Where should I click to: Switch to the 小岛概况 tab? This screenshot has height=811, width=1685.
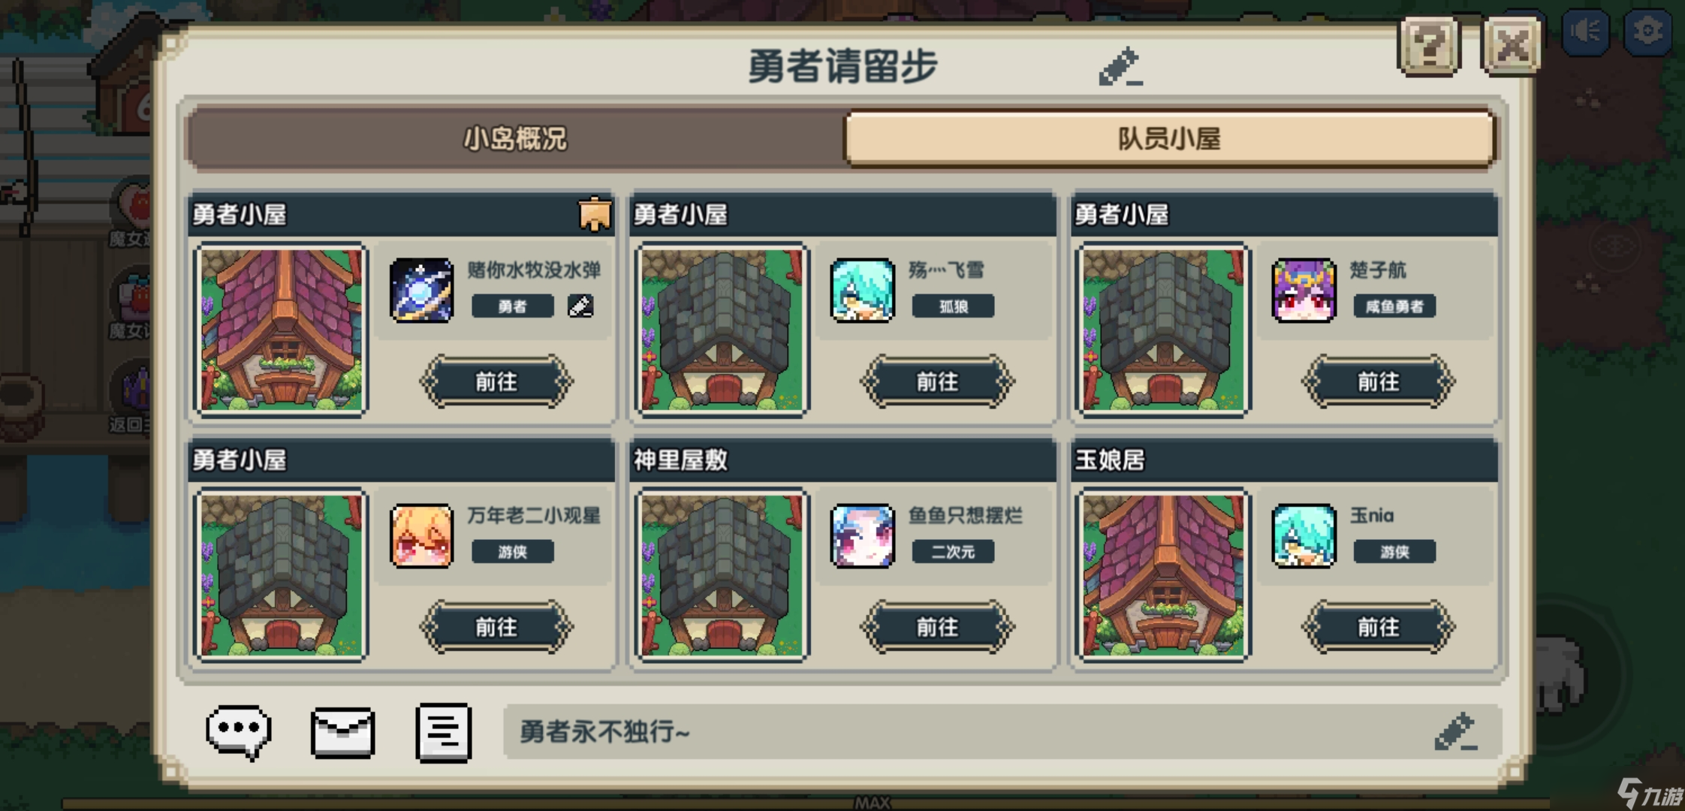point(515,139)
